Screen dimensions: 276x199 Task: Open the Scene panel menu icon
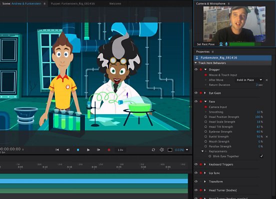coord(44,3)
